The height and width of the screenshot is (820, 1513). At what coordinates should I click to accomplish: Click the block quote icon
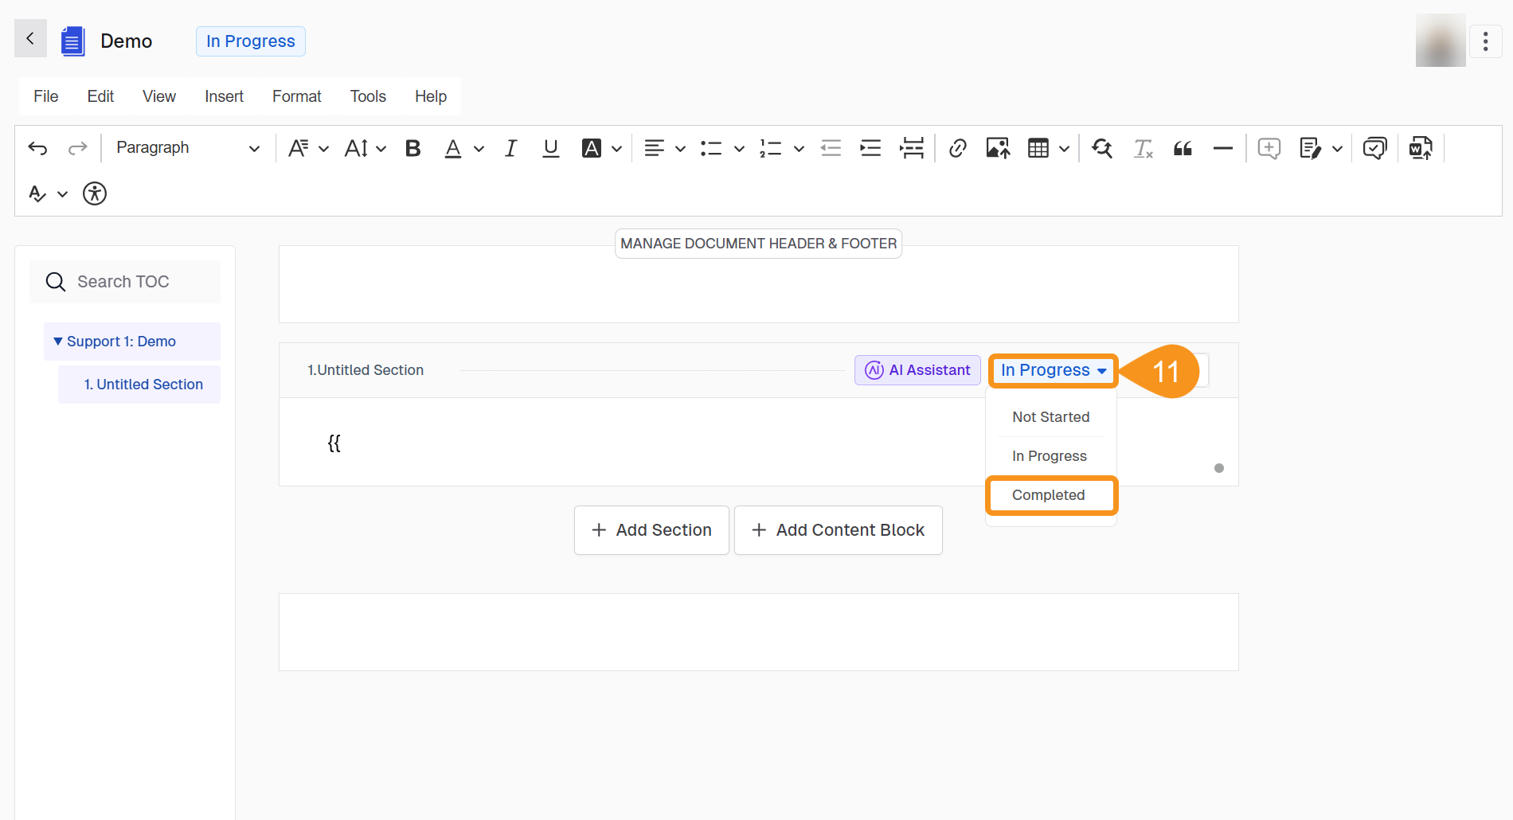1183,148
